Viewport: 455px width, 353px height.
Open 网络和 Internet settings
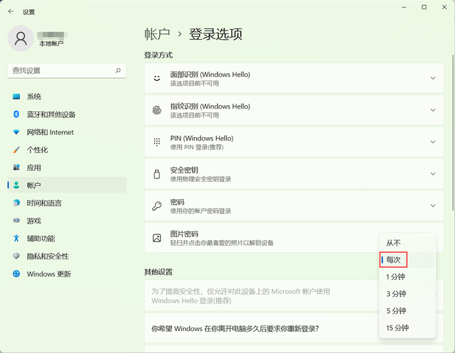coord(67,132)
